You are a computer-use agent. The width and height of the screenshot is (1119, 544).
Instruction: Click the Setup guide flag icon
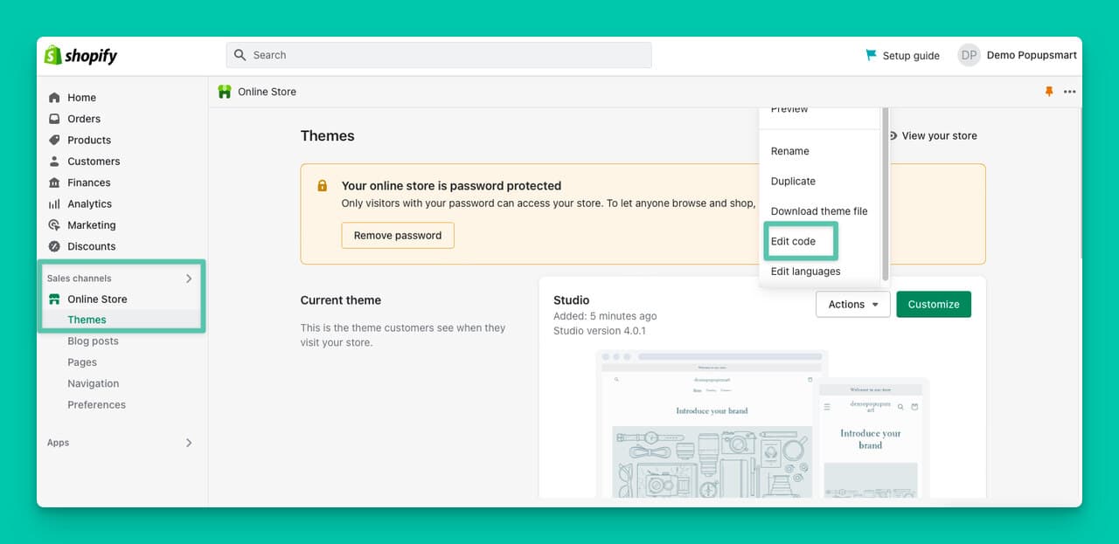point(871,55)
